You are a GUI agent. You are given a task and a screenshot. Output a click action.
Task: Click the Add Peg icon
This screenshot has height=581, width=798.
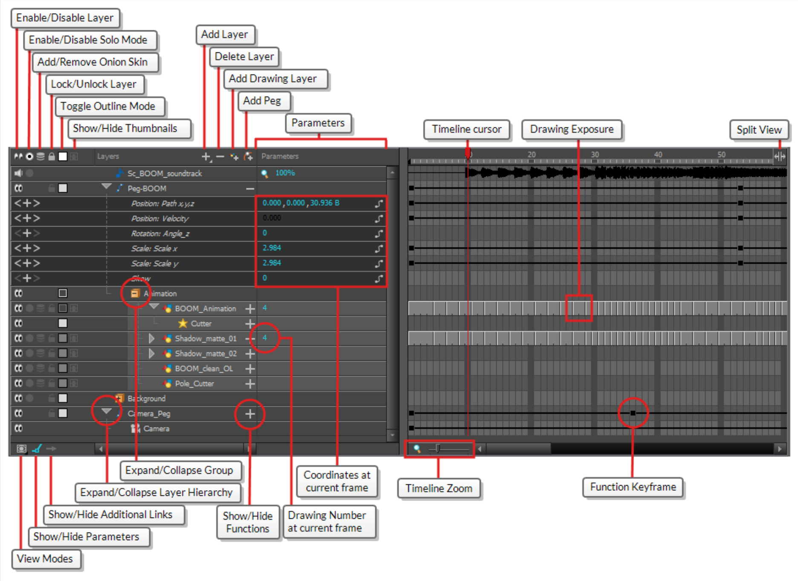point(249,157)
